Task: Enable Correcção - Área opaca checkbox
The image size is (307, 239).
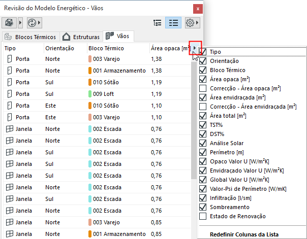Action: [203, 88]
